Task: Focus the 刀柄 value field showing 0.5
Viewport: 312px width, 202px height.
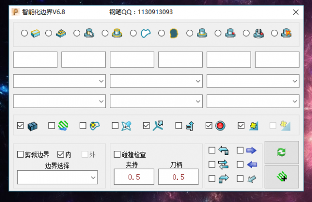Action: [178, 177]
